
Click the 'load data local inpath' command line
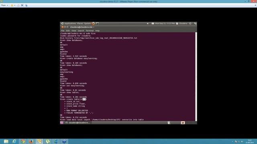(x=102, y=120)
